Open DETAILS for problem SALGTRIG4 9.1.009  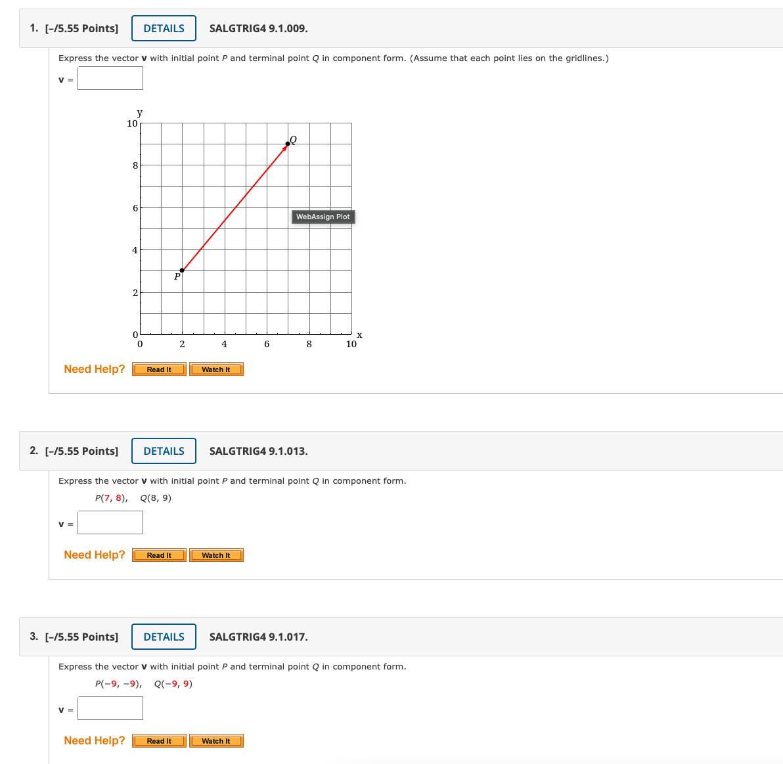point(163,28)
